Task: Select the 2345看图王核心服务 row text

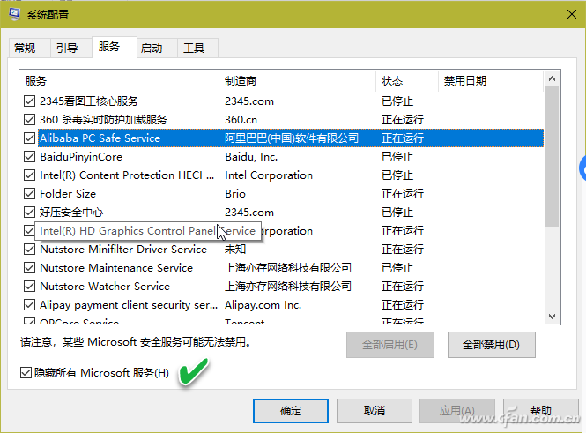Action: [x=89, y=101]
